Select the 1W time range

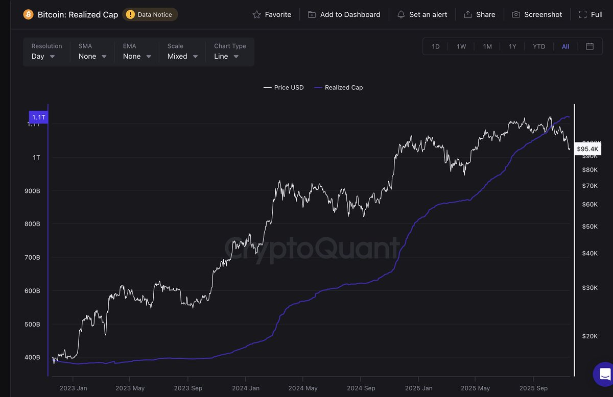tap(461, 46)
